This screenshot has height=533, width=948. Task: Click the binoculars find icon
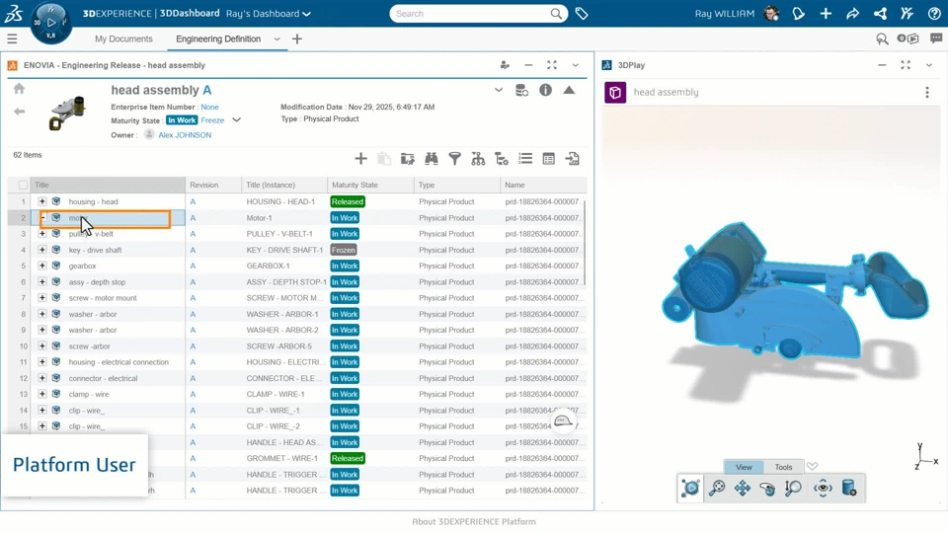(x=432, y=159)
